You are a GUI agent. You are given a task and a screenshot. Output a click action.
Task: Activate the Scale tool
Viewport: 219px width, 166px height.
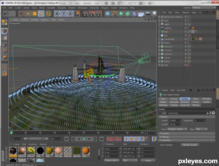(35, 13)
